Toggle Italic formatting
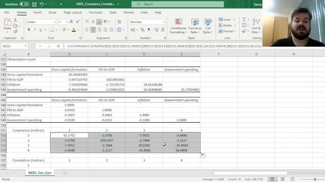325x182 pixels. click(35, 30)
